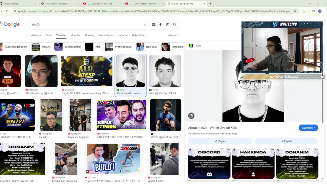Viewport: 327px width, 184px height.
Task: Click the address bar URL
Action: [x=155, y=11]
